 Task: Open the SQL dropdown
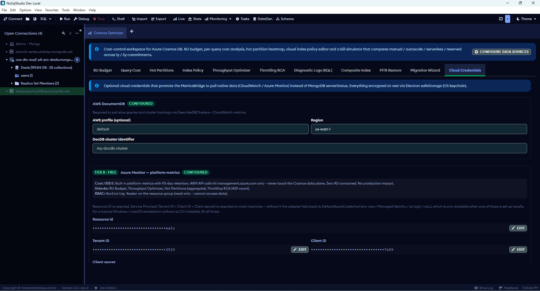(46, 19)
